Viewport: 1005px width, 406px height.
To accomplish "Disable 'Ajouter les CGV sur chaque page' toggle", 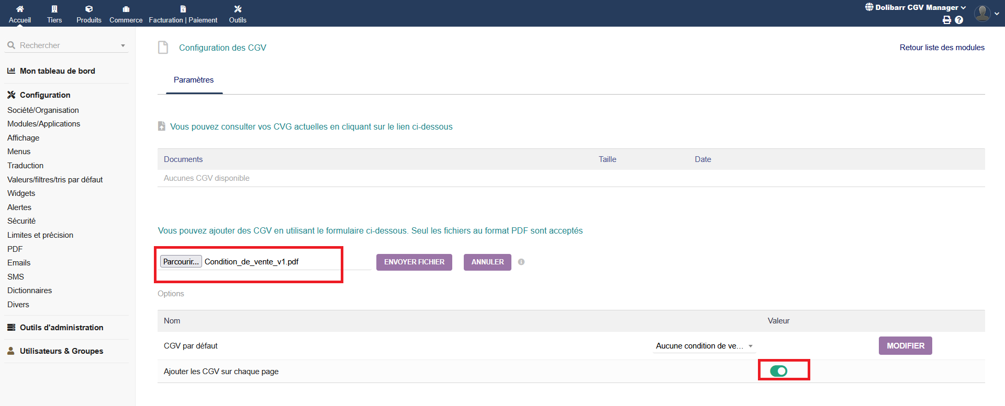I will tap(778, 371).
